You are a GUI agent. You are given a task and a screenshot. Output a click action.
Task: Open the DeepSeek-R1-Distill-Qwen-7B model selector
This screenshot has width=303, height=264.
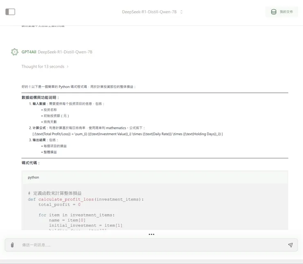coord(152,12)
